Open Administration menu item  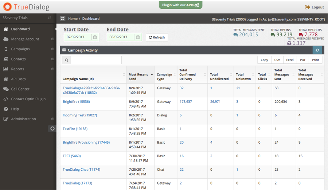tap(23, 119)
